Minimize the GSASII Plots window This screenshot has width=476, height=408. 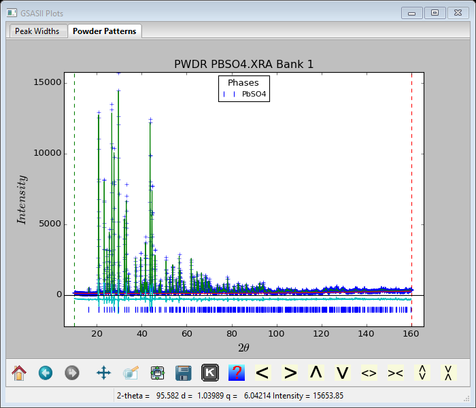[x=411, y=13]
